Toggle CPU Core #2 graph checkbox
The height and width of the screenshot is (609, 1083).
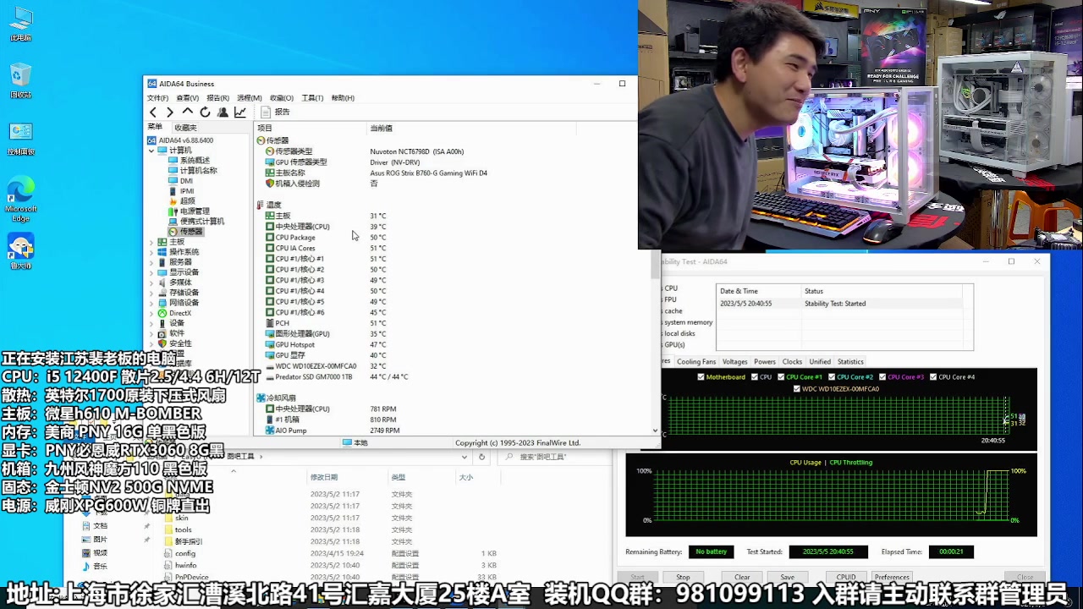[x=832, y=377]
